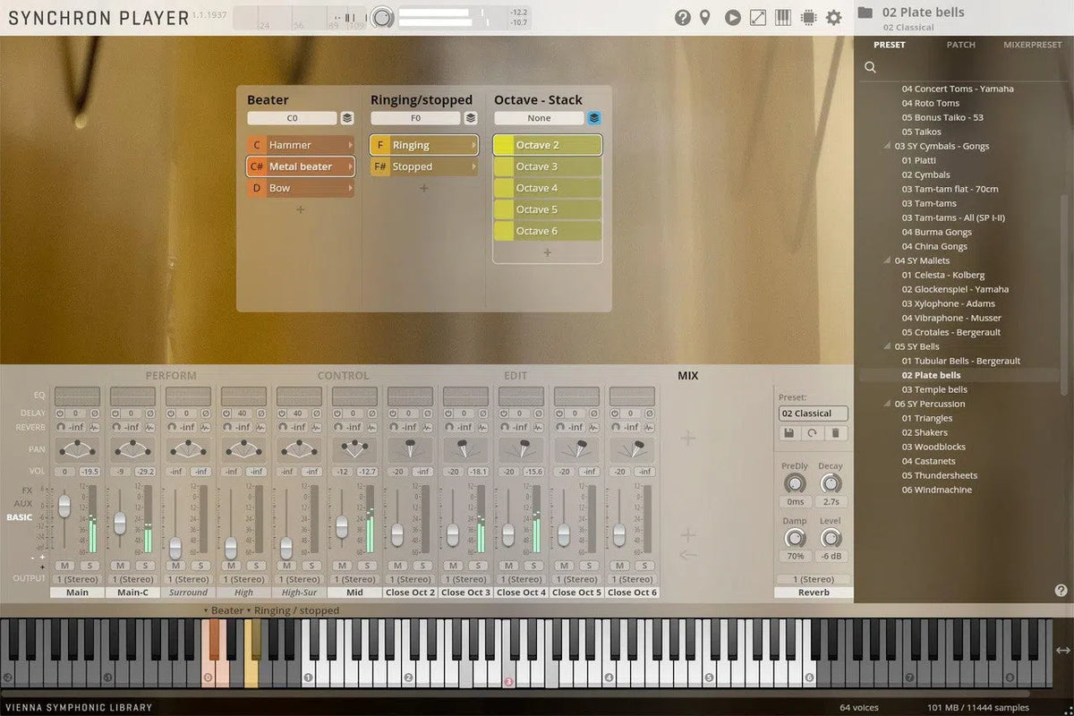1074x716 pixels.
Task: Toggle the piano keyboard view icon
Action: point(783,18)
